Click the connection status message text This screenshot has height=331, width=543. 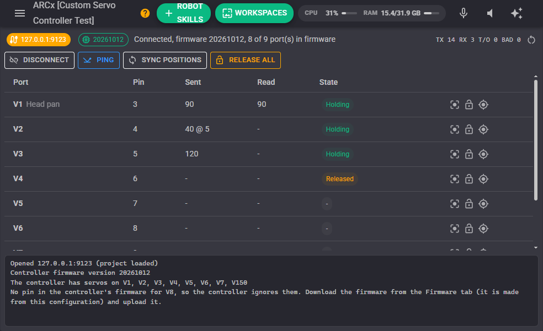[x=235, y=40]
